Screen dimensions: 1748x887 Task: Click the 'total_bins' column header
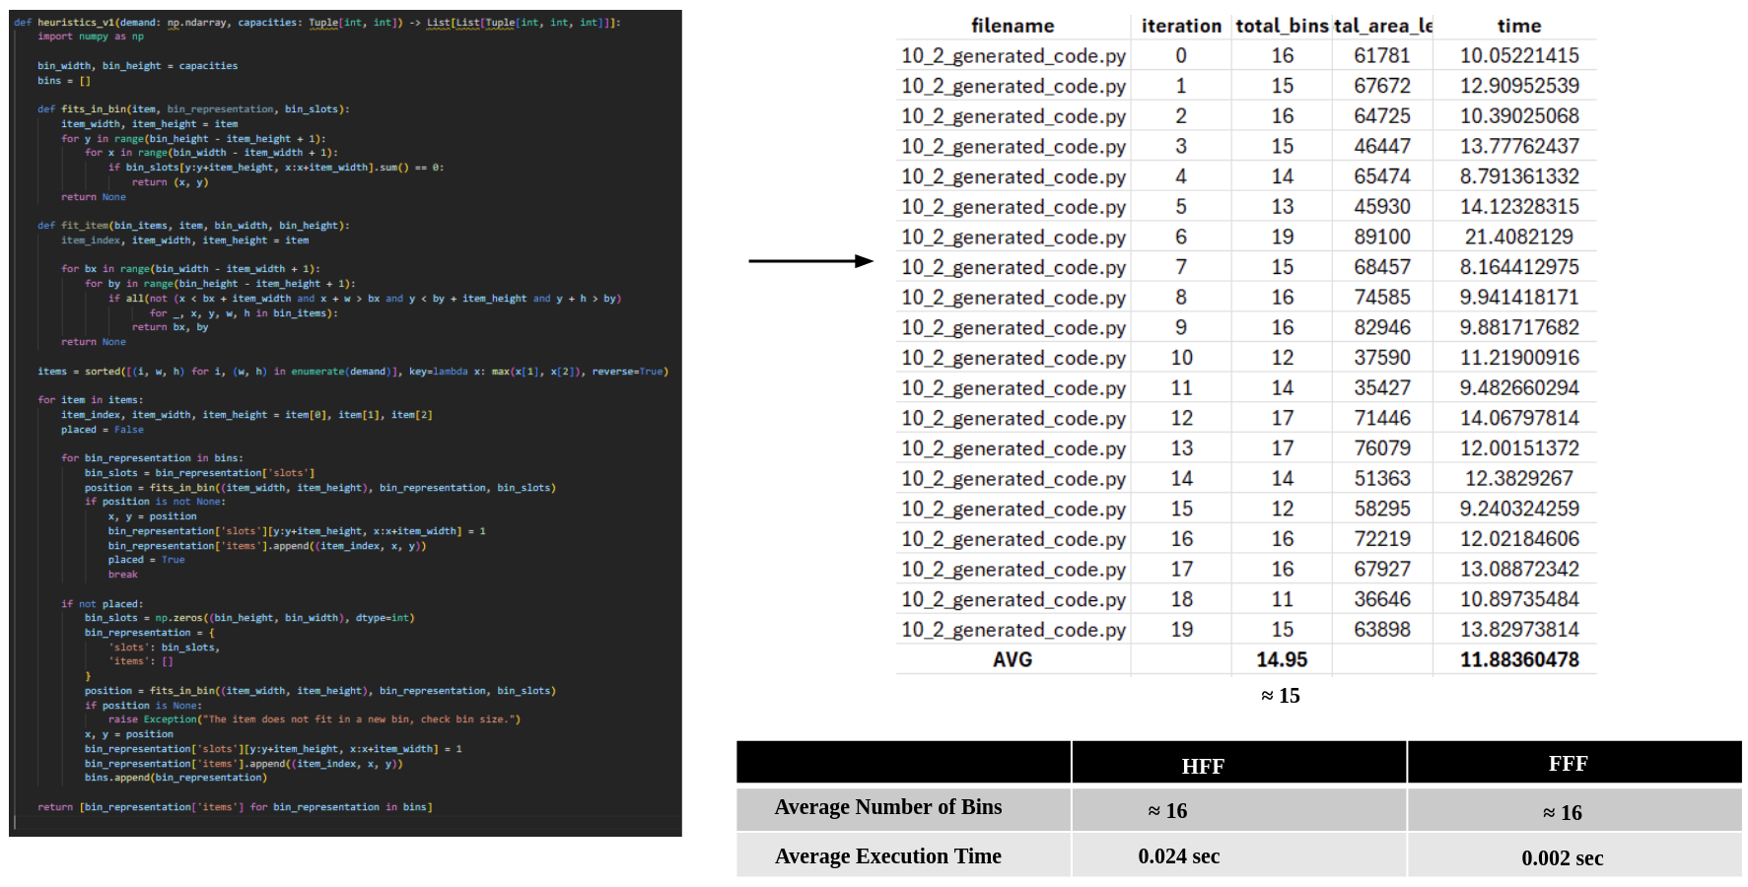(x=1282, y=26)
